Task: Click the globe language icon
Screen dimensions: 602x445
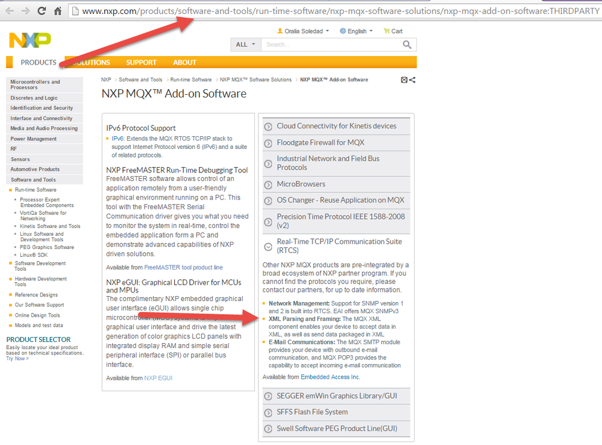Action: tap(343, 31)
